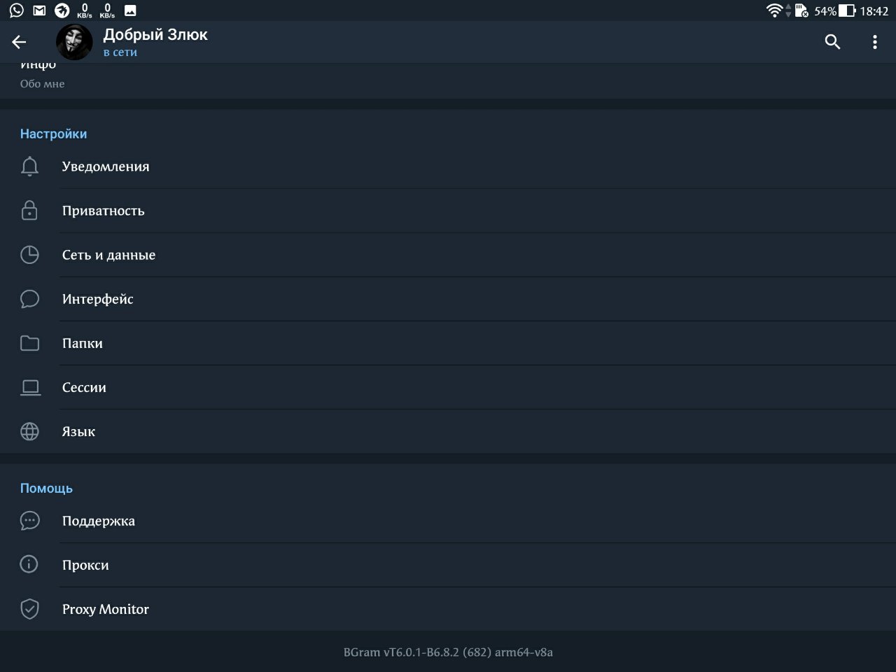The image size is (896, 672).
Task: Open the mail notification icon in status bar
Action: [x=40, y=10]
